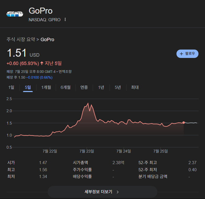Select the 5일 time range tab

tap(28, 87)
